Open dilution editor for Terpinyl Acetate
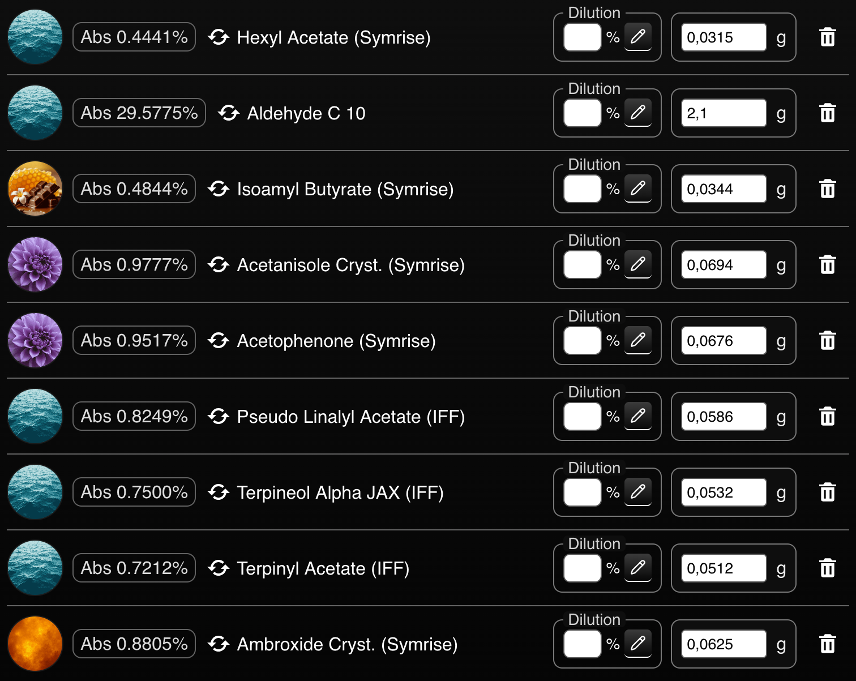This screenshot has height=681, width=856. (x=638, y=568)
